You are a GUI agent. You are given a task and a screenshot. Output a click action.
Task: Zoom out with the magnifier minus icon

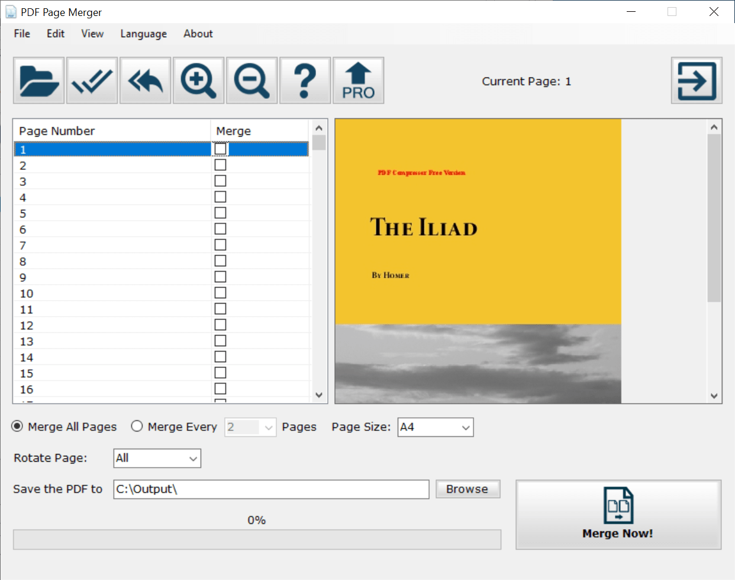point(252,80)
